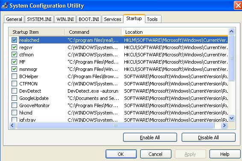Click the "C:\Program Files\Win..." command
This screenshot has width=242, height=161.
tap(93, 69)
